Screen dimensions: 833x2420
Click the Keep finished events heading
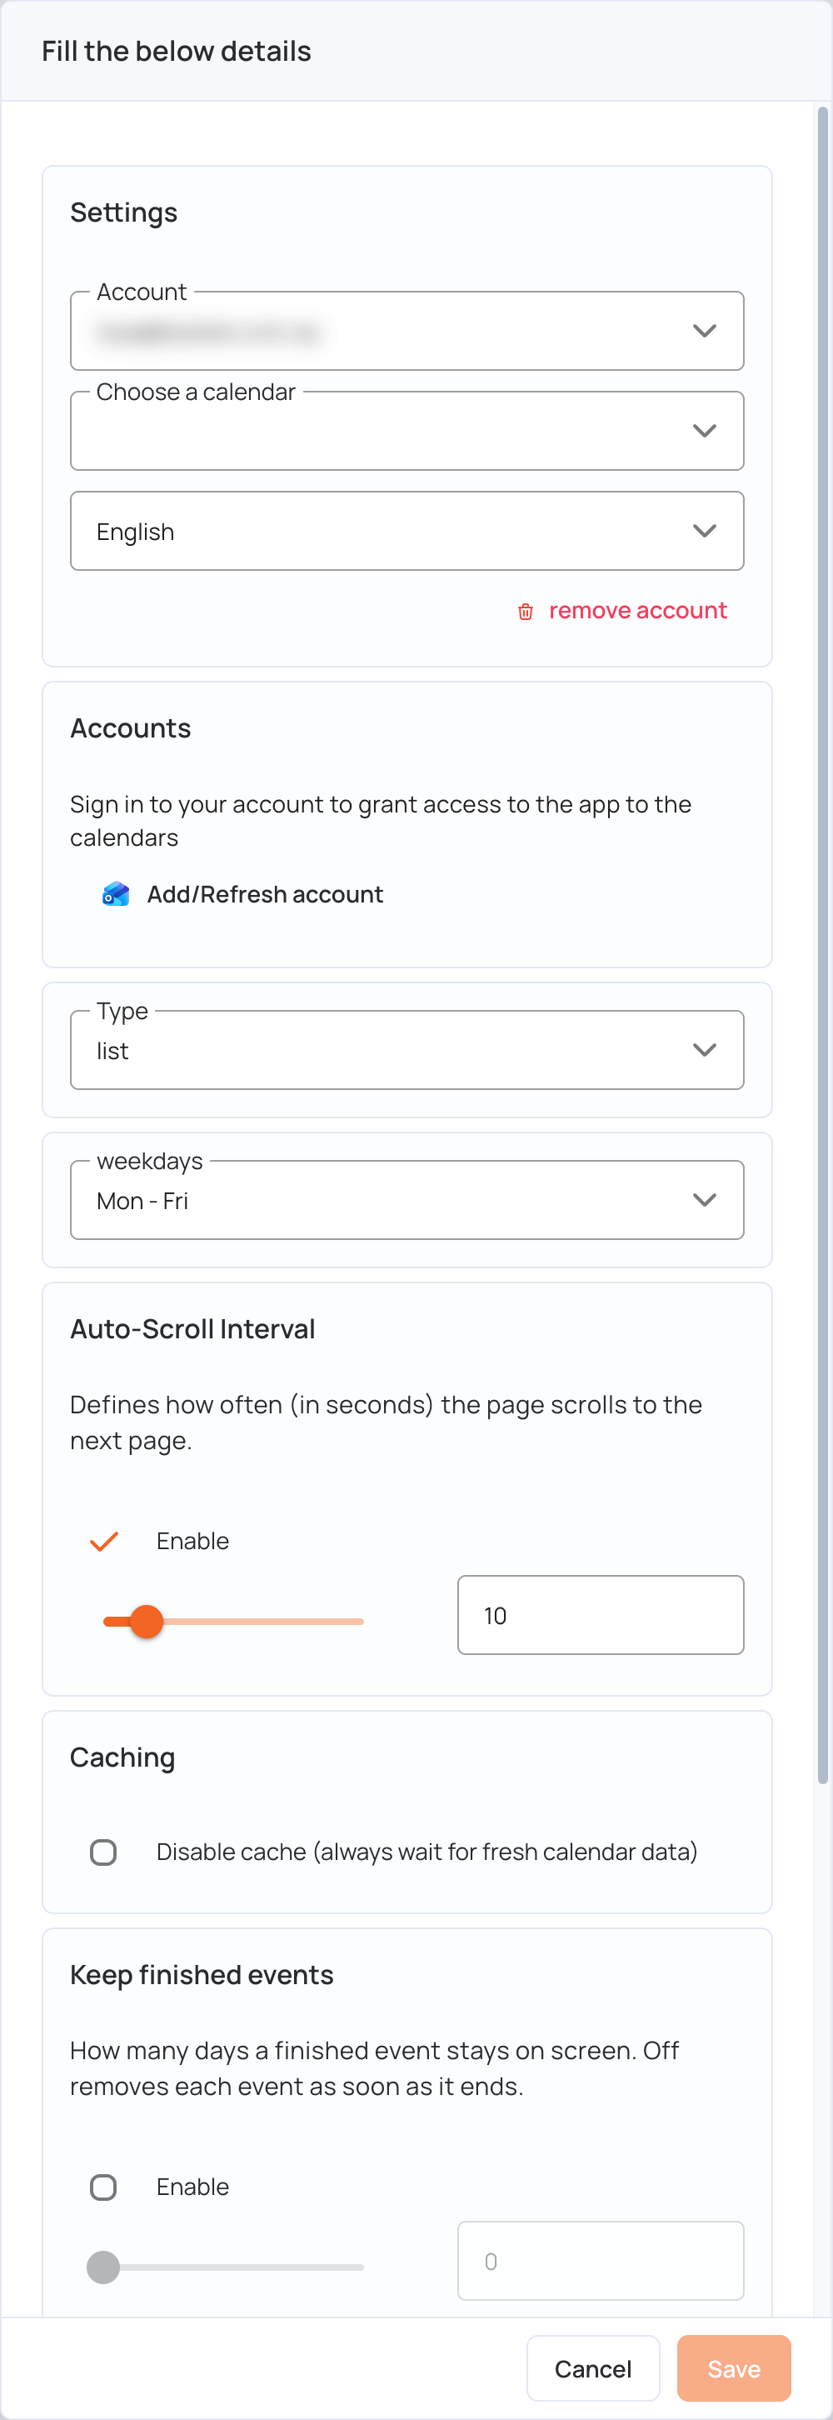202,1975
